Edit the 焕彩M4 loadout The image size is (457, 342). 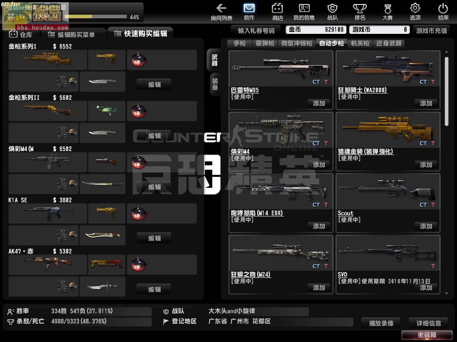(x=154, y=187)
